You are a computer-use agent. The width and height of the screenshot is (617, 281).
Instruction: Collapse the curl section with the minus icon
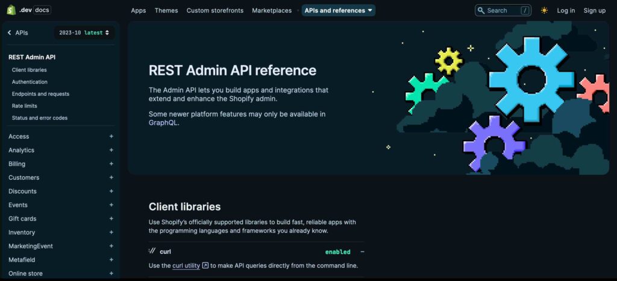(362, 252)
